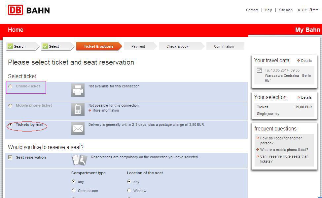322x198 pixels.
Task: Click the 'Tu, 13.05.2014, 09:55' date text
Action: [x=282, y=70]
